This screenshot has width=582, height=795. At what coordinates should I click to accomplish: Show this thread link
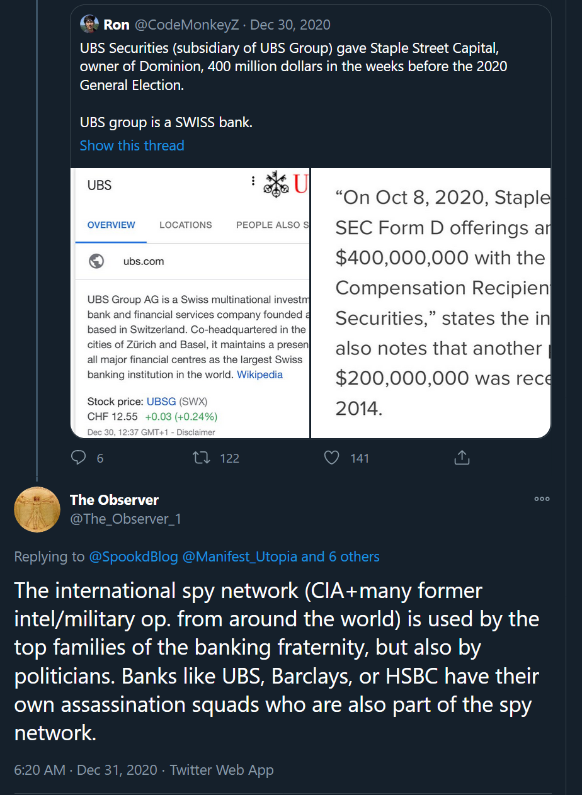[132, 145]
